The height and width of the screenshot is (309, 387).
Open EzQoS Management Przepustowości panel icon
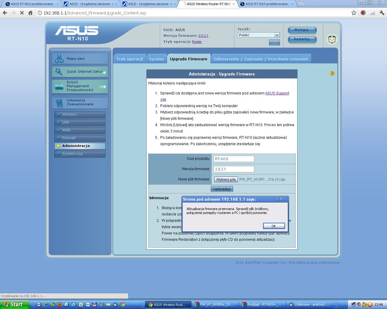pos(59,86)
